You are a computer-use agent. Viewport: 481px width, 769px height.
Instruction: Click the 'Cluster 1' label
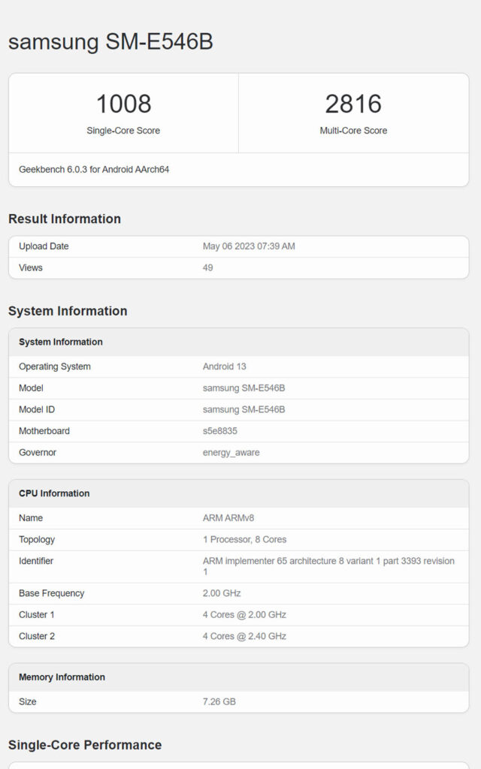pos(36,615)
